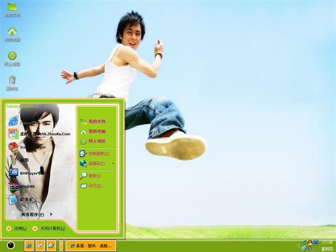The width and height of the screenshot is (336, 252).
Task: Click the Administrator user name label
Action: (x=20, y=106)
